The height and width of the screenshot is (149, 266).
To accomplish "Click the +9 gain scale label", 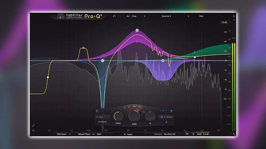I will point(225,32).
